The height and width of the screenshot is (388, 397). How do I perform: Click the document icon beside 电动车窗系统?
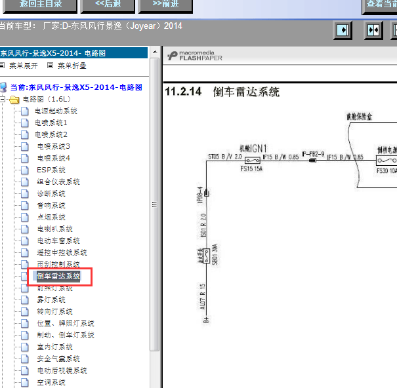coord(24,241)
